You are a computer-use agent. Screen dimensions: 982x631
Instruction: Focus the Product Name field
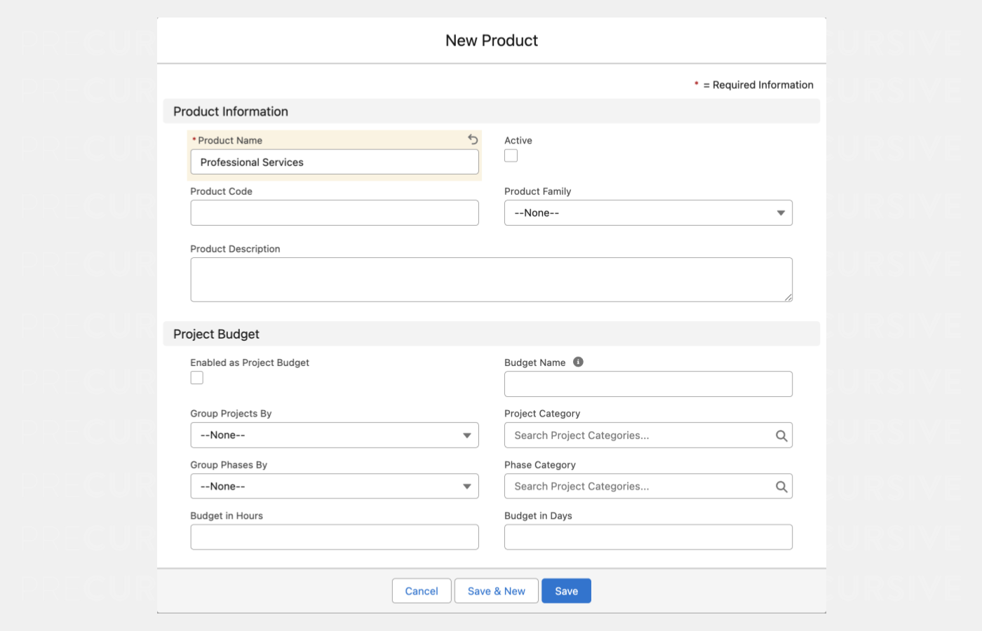click(334, 162)
